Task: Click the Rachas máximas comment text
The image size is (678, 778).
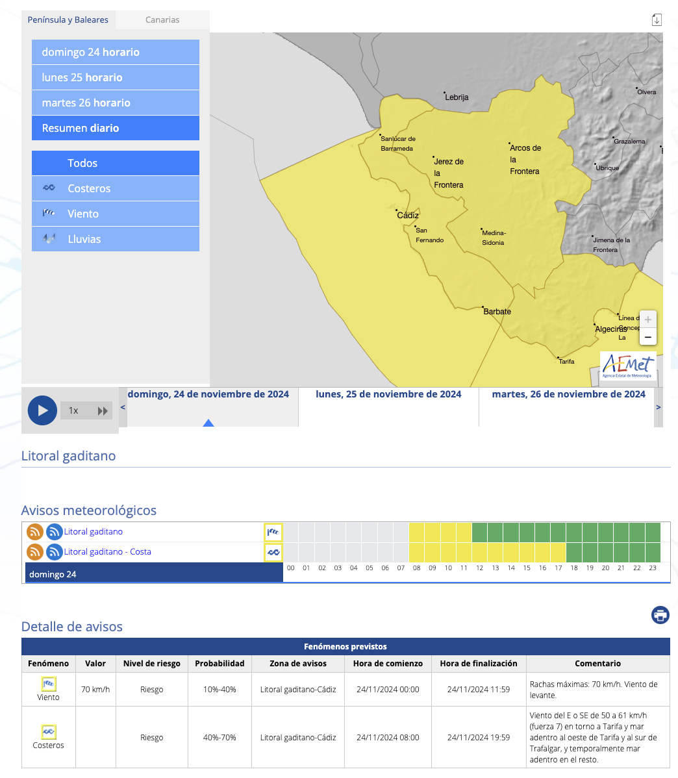Action: [594, 690]
